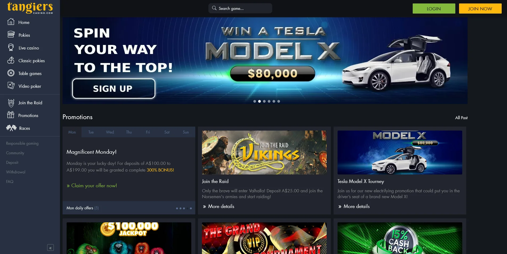This screenshot has height=254, width=507.
Task: Collapse the sidebar with the double-chevron button
Action: pyautogui.click(x=50, y=248)
